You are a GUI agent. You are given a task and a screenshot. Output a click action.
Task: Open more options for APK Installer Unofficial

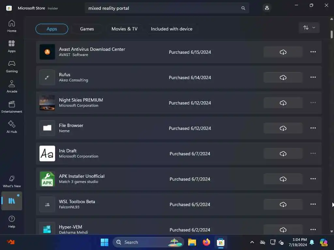click(x=313, y=179)
